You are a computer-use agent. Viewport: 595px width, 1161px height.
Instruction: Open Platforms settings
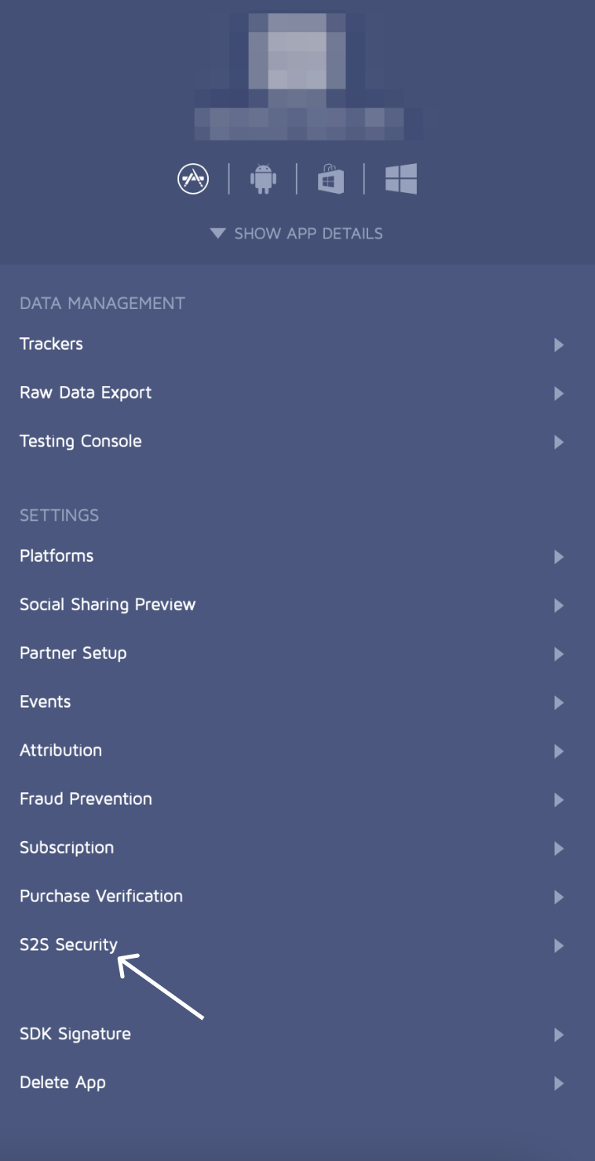coord(57,556)
